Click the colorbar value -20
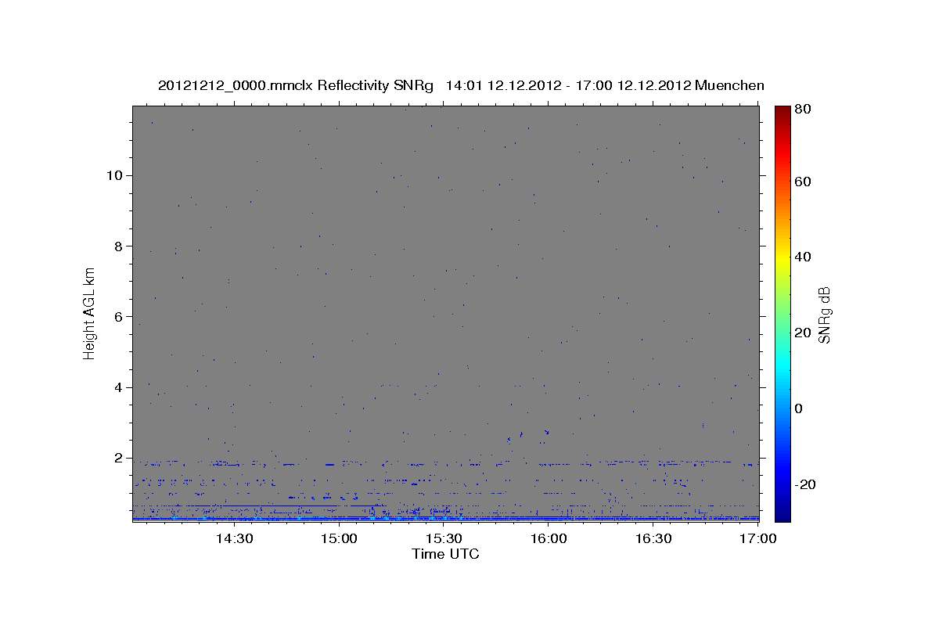This screenshot has height=626, width=939. 808,484
